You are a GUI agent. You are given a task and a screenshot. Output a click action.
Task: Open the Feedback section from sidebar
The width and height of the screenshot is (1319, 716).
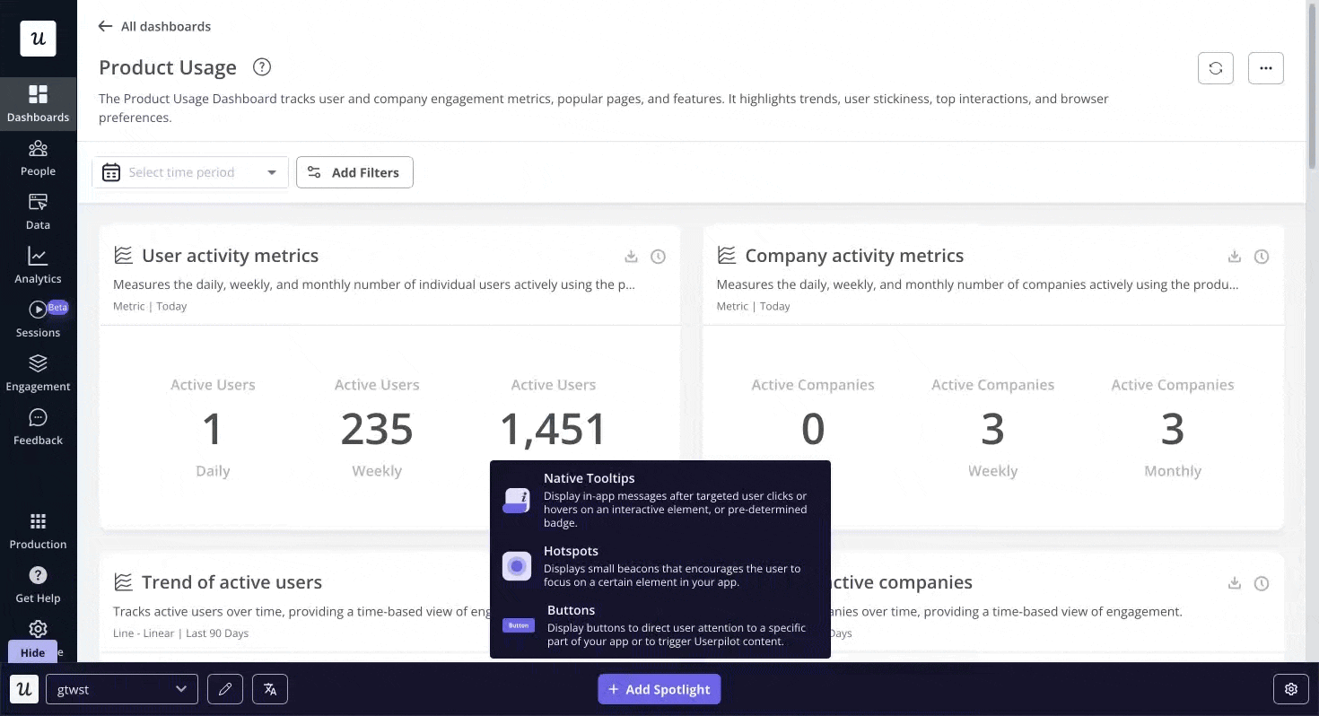(38, 425)
